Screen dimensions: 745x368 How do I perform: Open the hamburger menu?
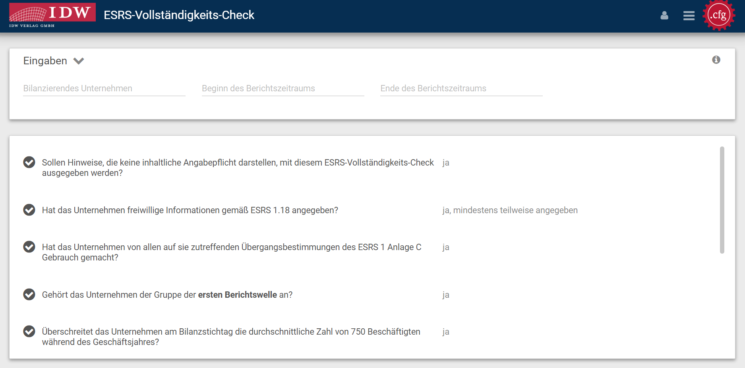pos(689,15)
